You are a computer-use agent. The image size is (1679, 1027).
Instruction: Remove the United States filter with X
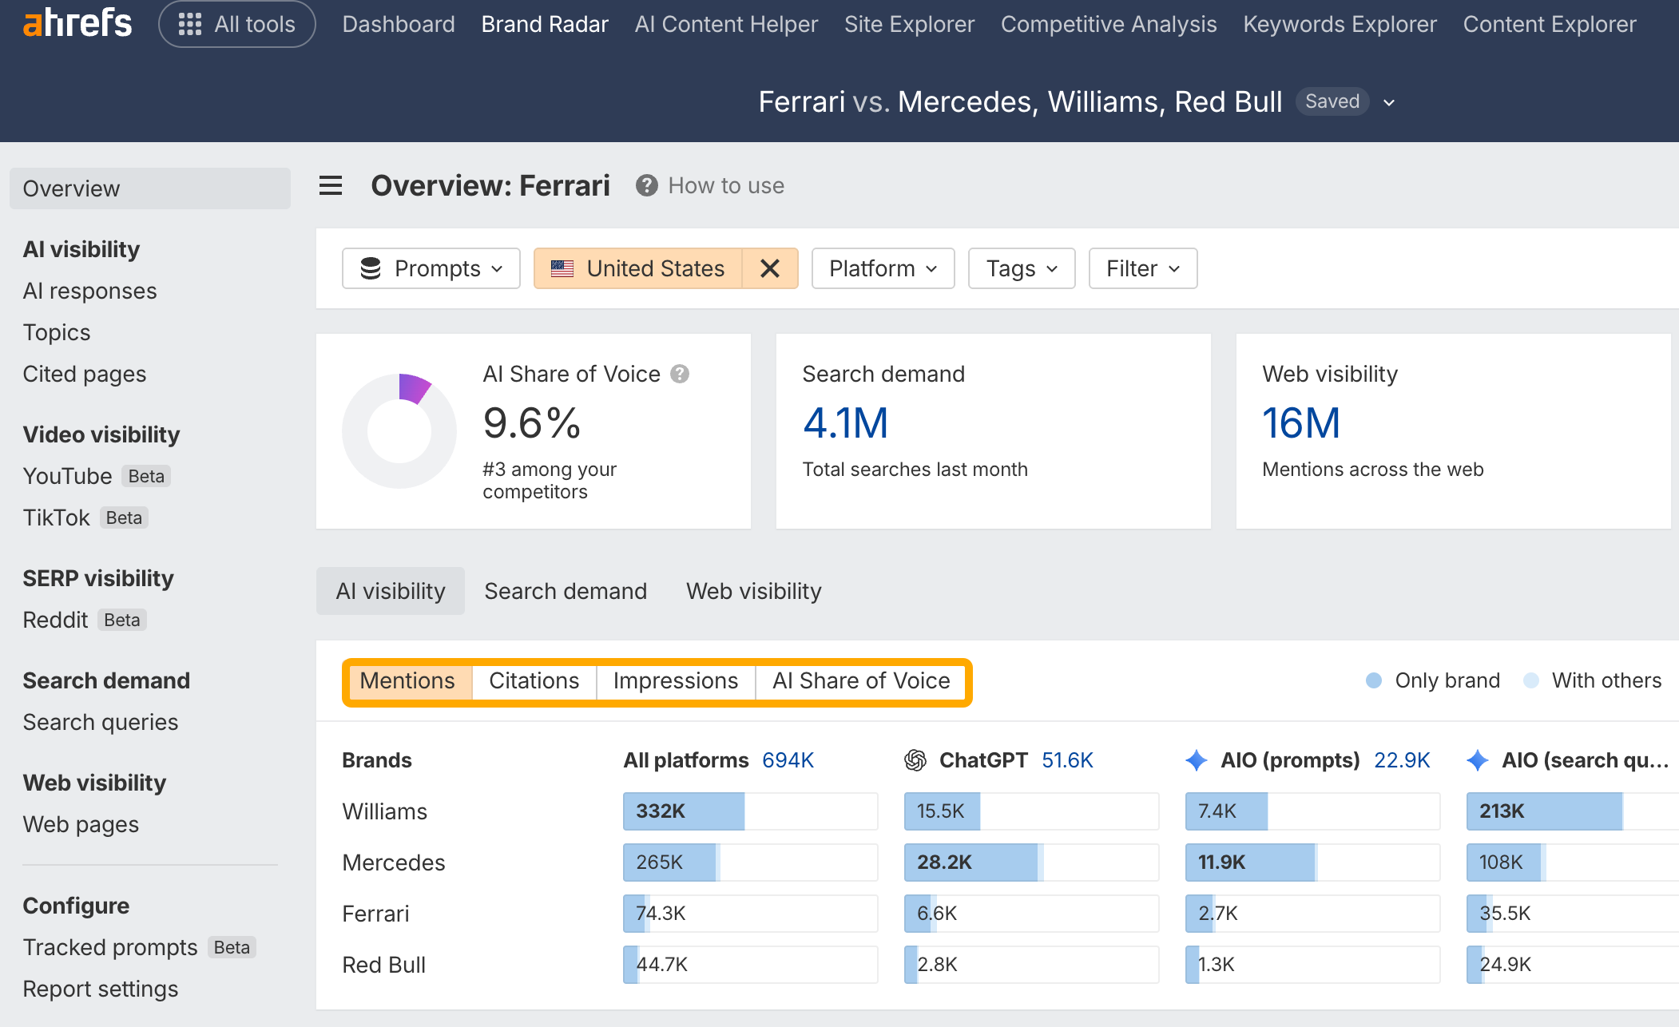coord(770,268)
